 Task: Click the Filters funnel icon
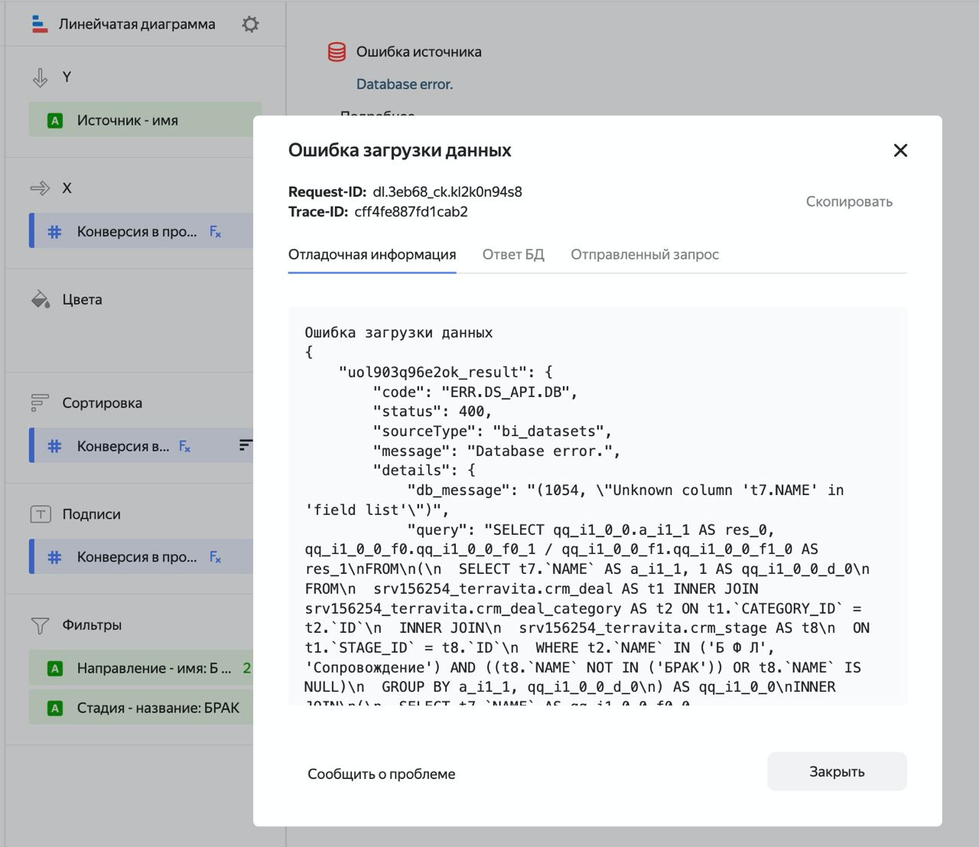coord(40,625)
